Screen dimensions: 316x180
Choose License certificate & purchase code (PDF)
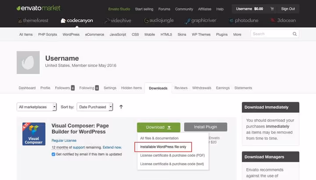pyautogui.click(x=172, y=156)
